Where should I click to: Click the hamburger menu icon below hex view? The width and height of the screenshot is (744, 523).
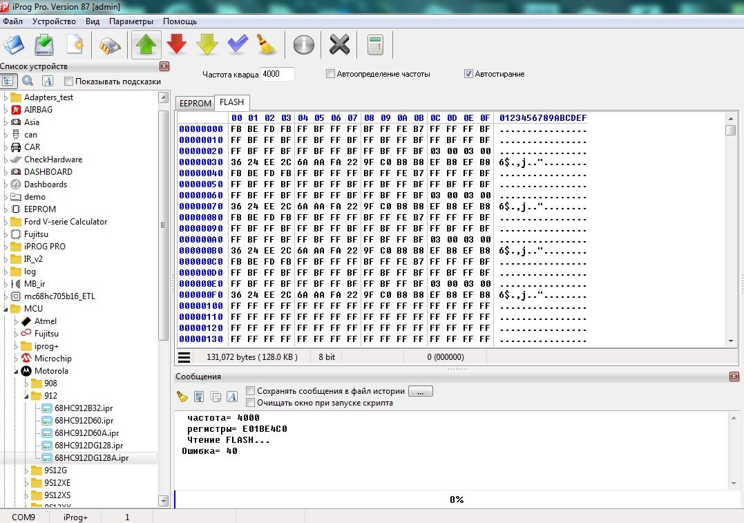(184, 357)
